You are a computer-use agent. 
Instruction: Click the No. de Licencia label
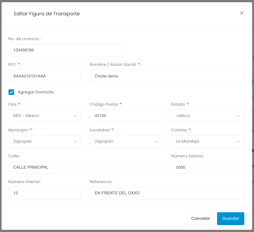24,39
